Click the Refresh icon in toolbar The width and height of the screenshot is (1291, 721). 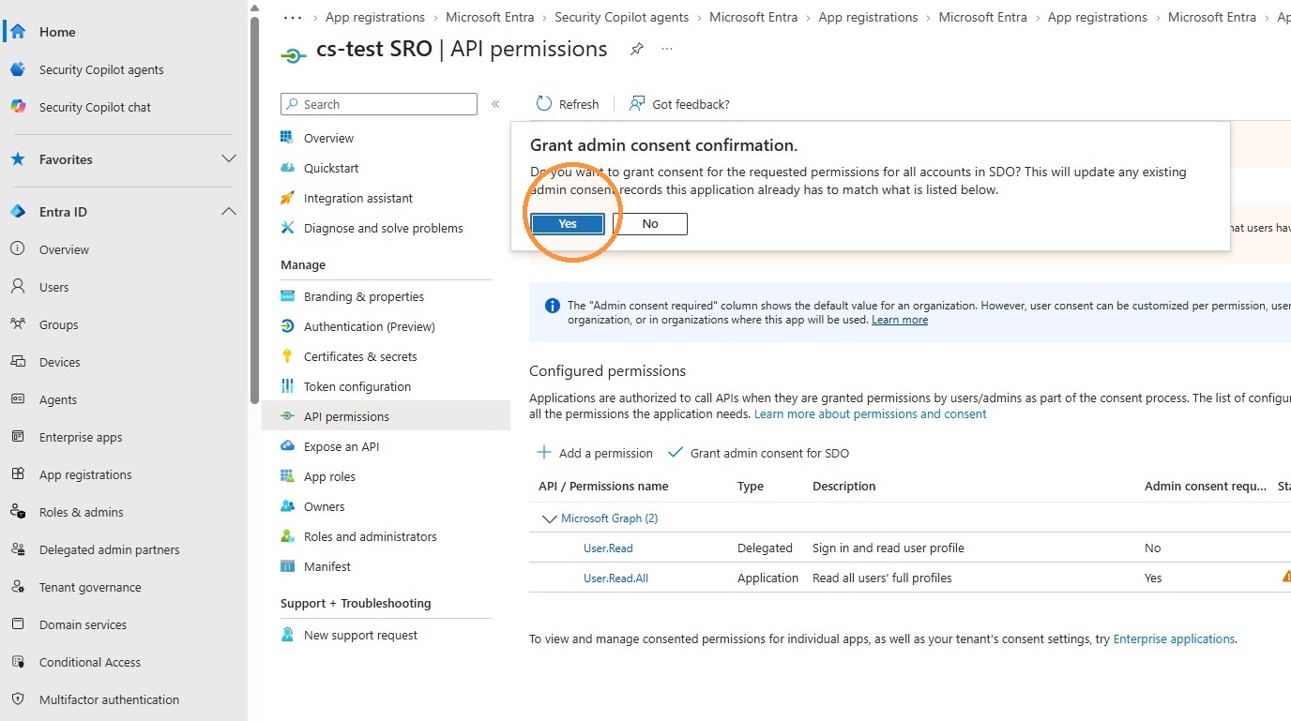point(544,104)
